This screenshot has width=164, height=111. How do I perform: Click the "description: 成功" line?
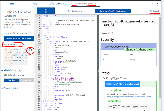click(61, 91)
